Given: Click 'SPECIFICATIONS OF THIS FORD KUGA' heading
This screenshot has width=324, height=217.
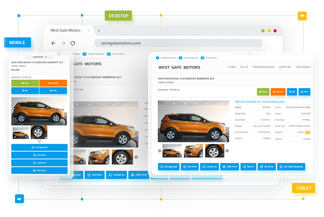Looking at the screenshot, I should coord(260,102).
